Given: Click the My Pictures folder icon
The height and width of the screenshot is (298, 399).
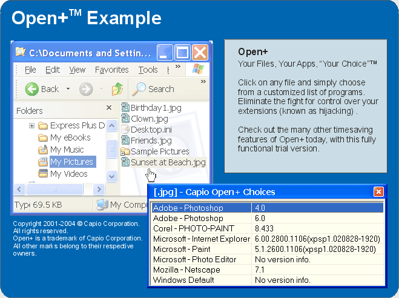Looking at the screenshot, I should click(x=43, y=162).
